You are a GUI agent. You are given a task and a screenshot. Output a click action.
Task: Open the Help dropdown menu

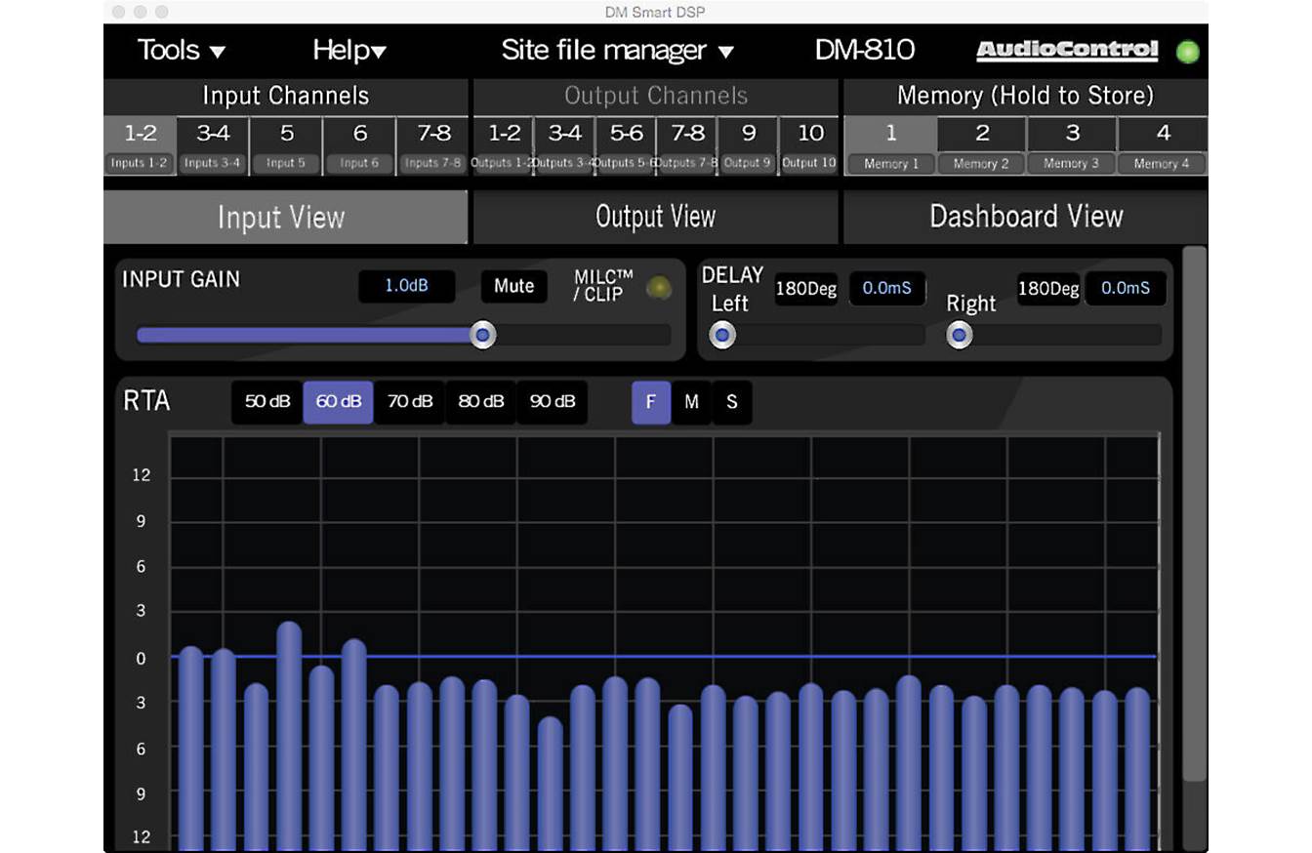click(x=349, y=51)
